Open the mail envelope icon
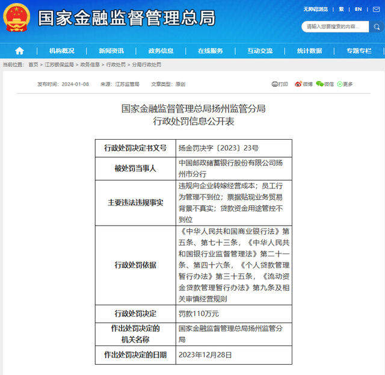This screenshot has width=385, height=375. tap(376, 10)
